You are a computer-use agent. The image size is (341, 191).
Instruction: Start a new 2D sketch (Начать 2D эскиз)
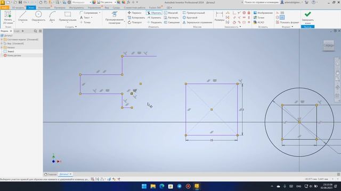click(8, 18)
